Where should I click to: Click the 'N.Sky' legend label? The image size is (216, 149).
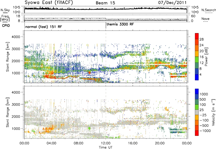[5, 10]
